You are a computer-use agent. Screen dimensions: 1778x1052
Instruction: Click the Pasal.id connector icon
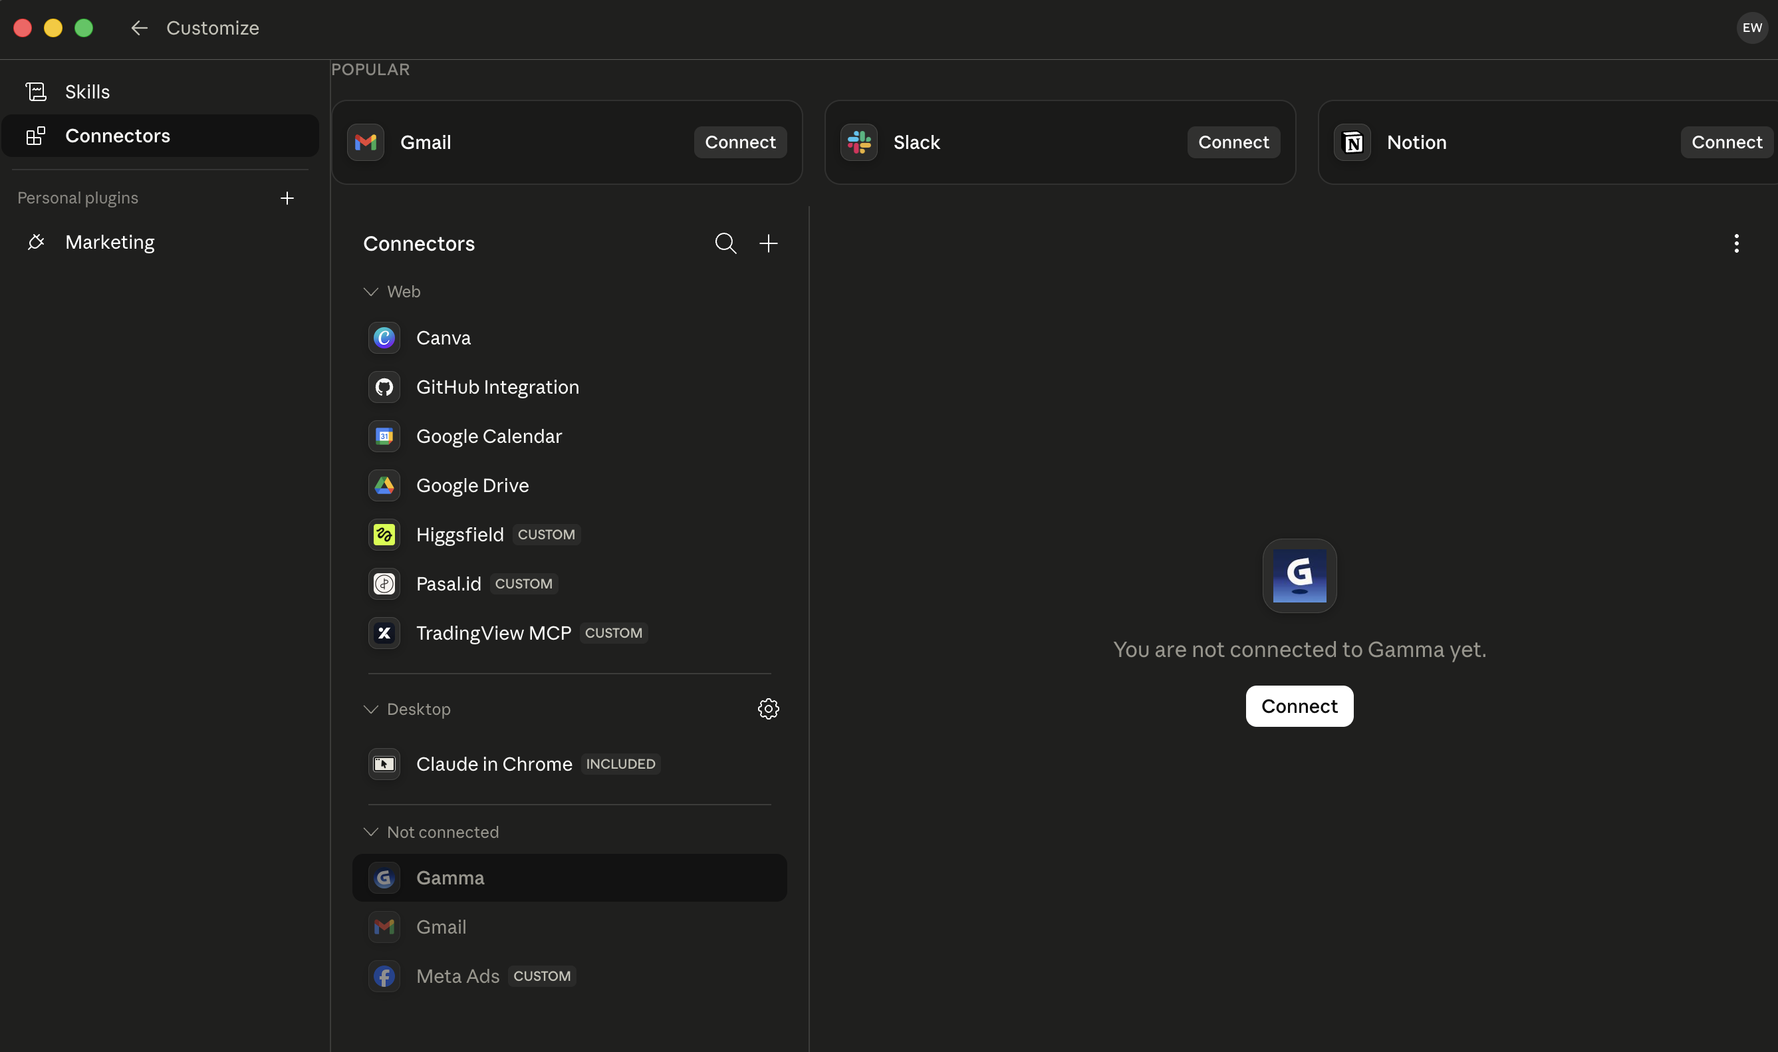[x=384, y=583]
